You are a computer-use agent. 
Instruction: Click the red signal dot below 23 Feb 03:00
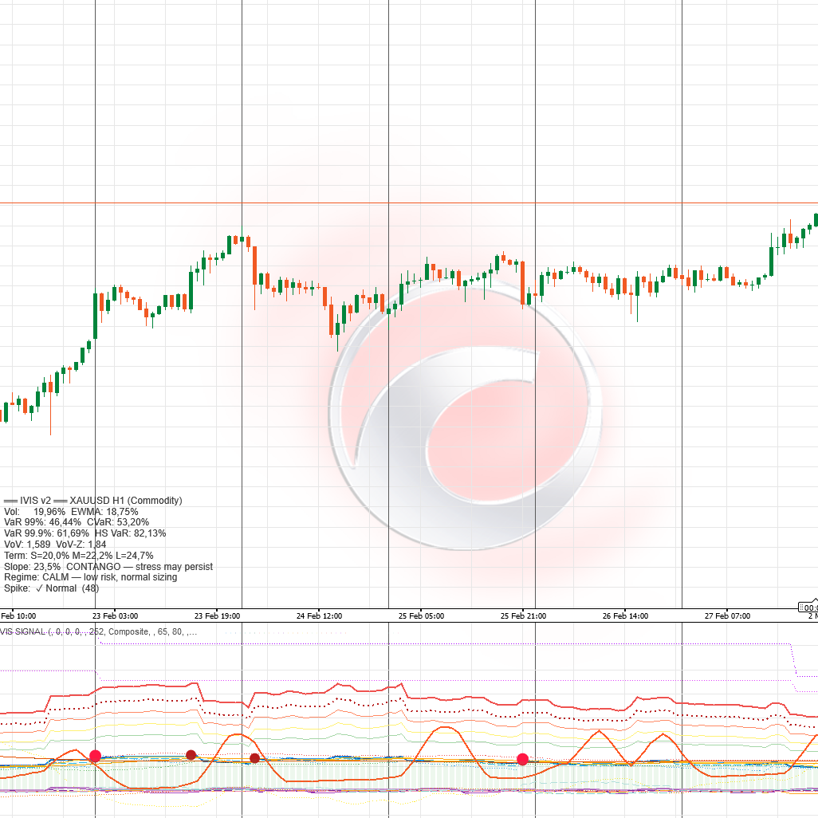[x=96, y=754]
